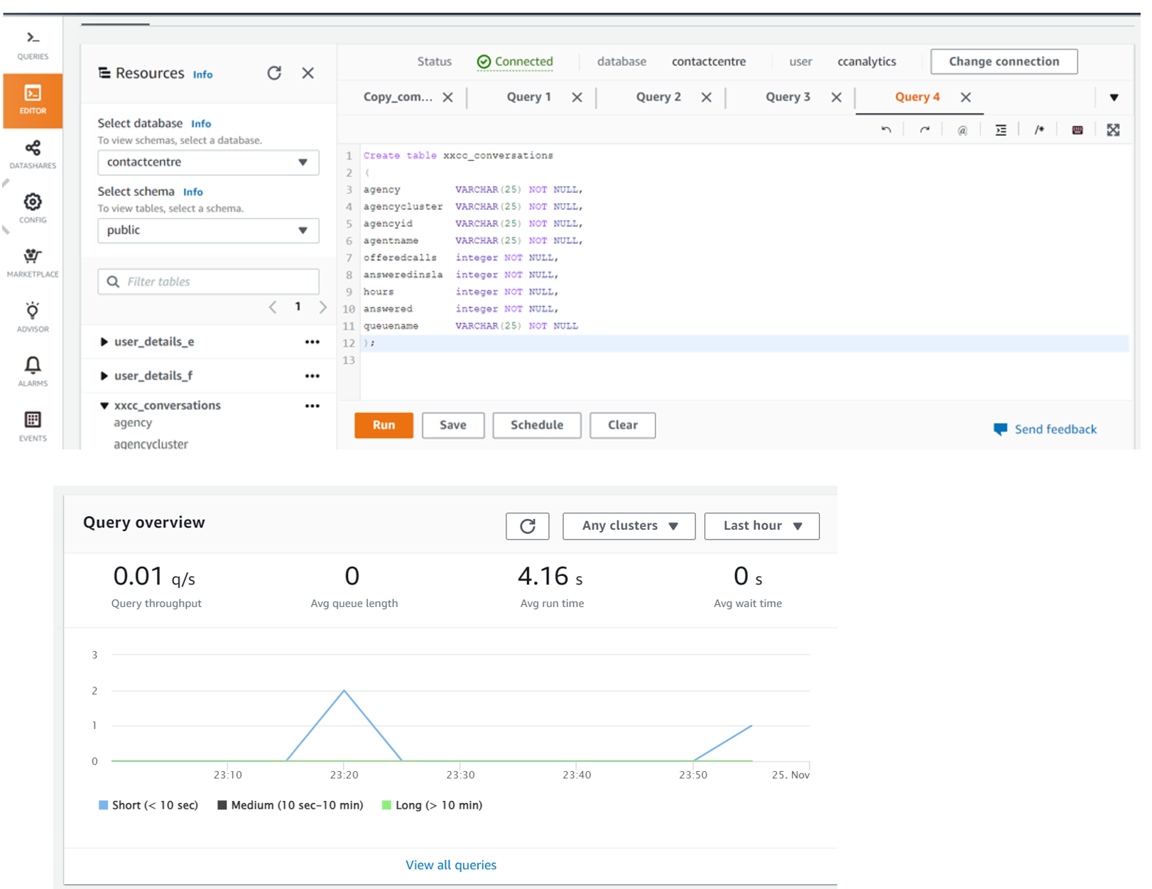Viewport: 1152px width, 889px height.
Task: Open the Marketplace sidebar icon
Action: click(33, 263)
